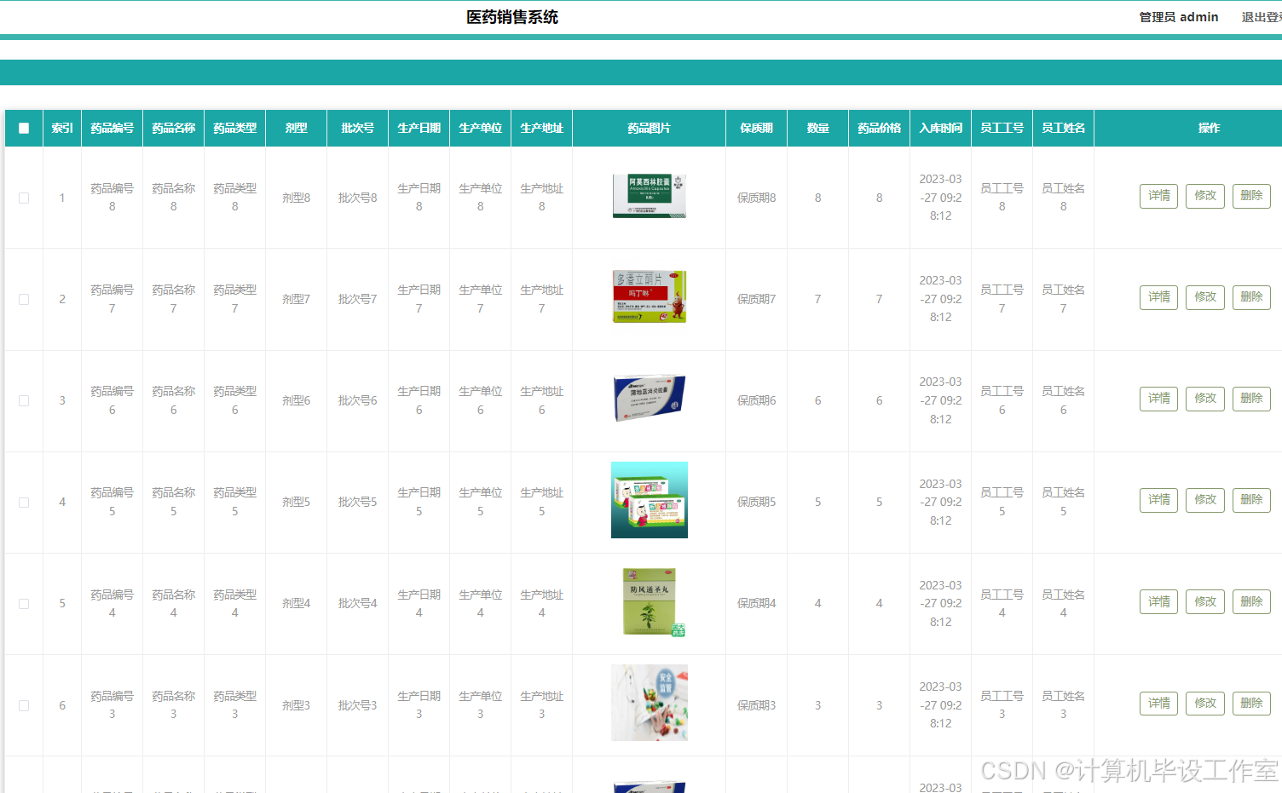
Task: Open the colorful pills thumbnail in row 6
Action: (650, 703)
